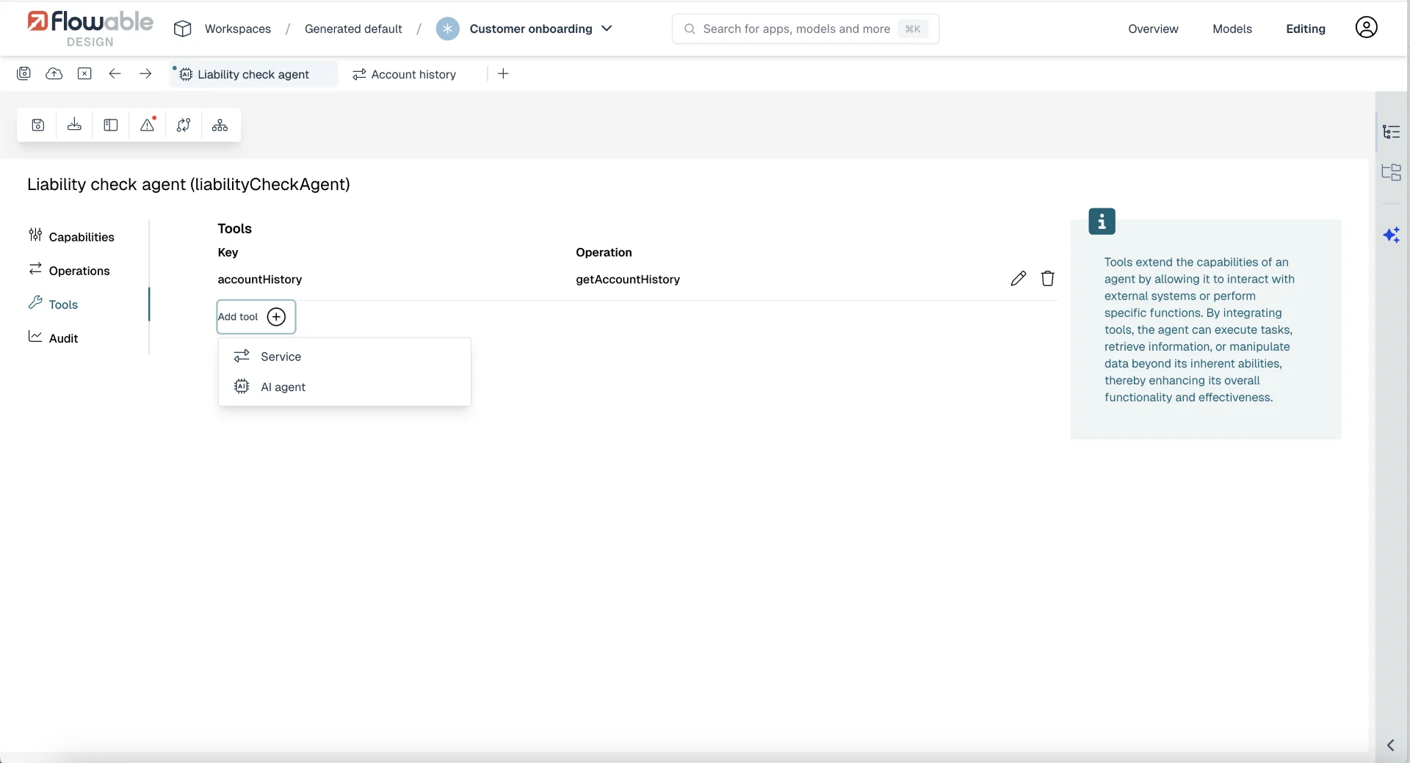Select AI agent from the add tool menu

pyautogui.click(x=344, y=387)
